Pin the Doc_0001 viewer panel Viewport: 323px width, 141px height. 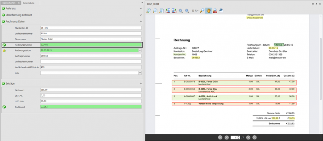[316, 4]
